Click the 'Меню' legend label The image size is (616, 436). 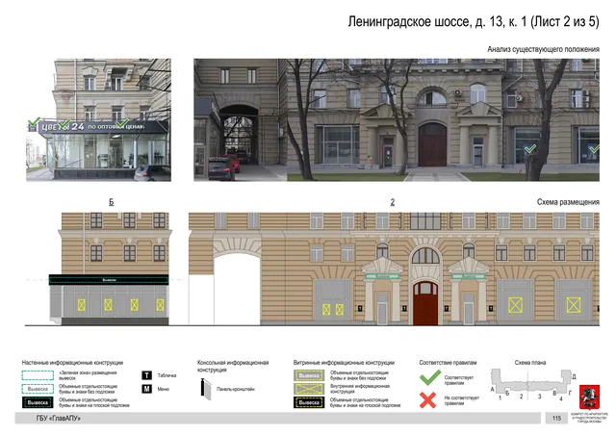pyautogui.click(x=164, y=389)
